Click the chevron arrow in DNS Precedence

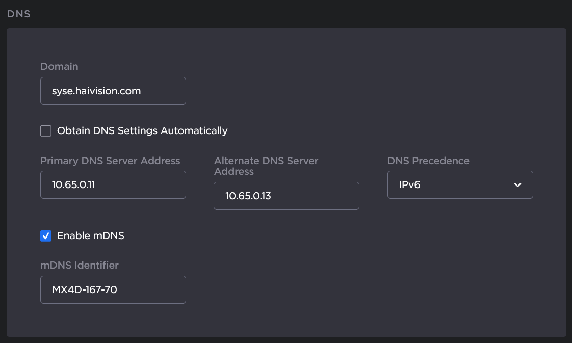coord(518,184)
